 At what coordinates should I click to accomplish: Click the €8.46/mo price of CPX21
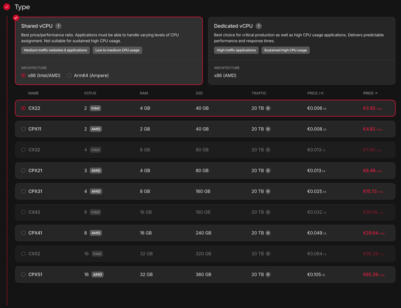click(x=372, y=170)
